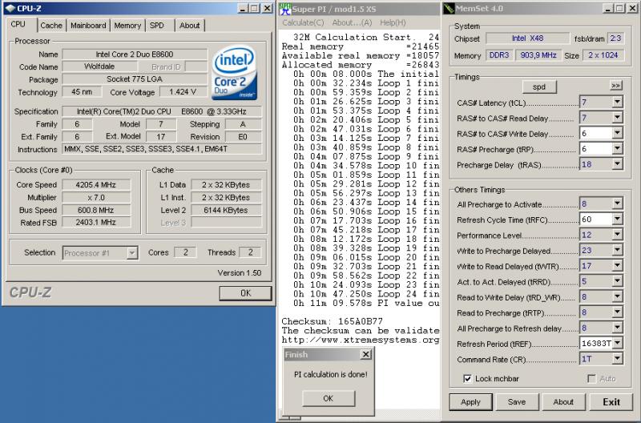Click the memory frequency 903,9 MHz field

(538, 54)
